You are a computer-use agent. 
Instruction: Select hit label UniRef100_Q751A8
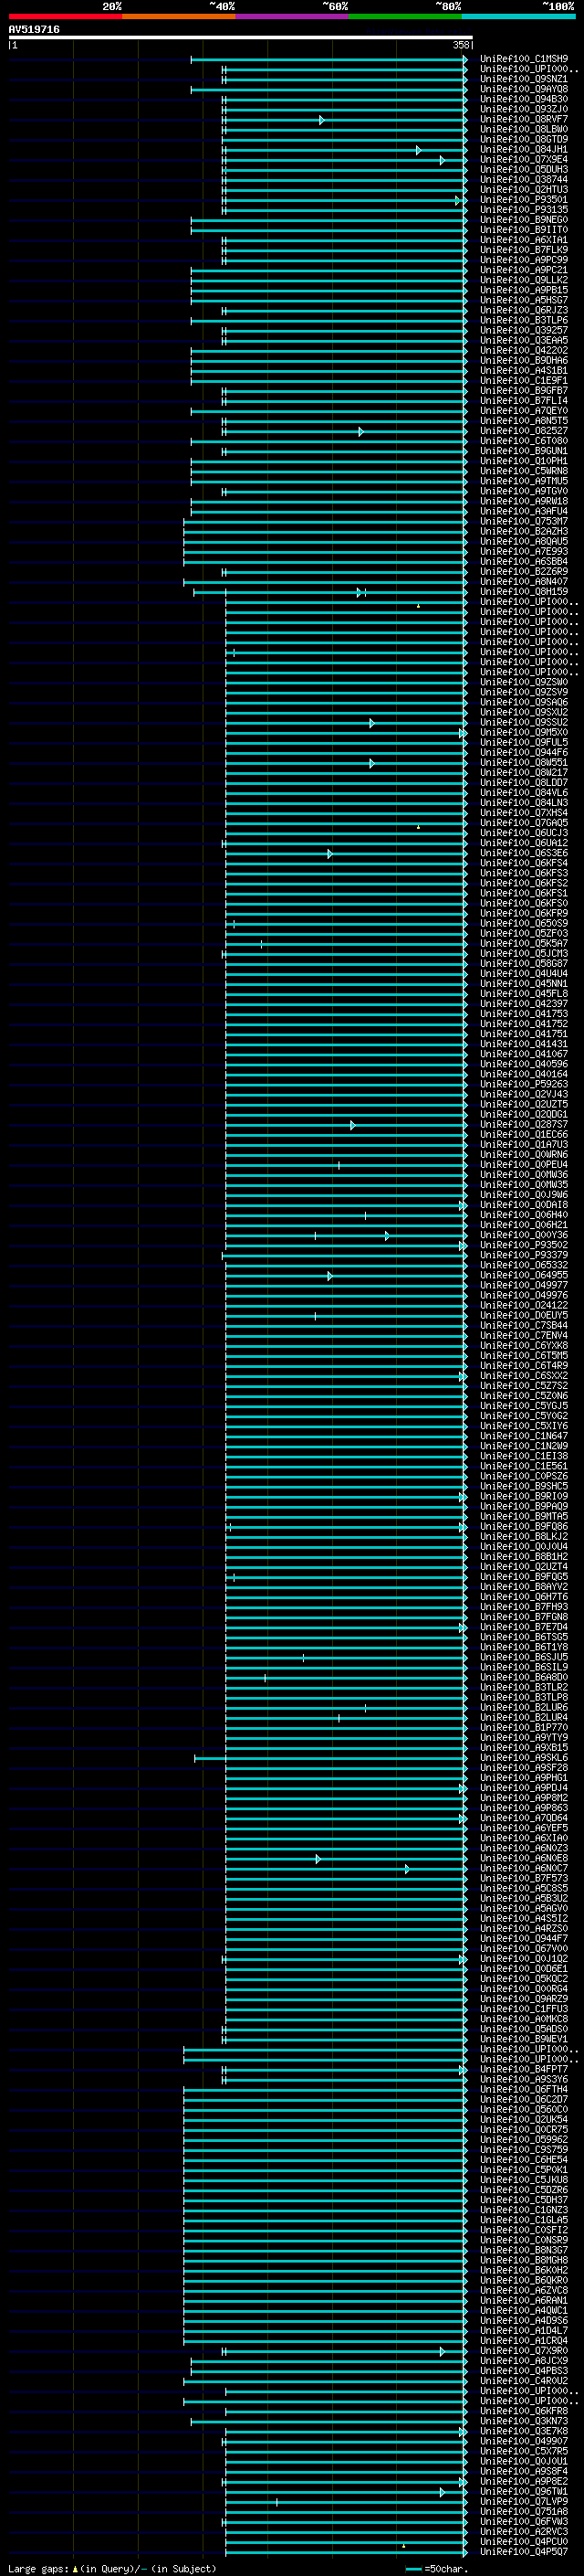pos(523,2510)
